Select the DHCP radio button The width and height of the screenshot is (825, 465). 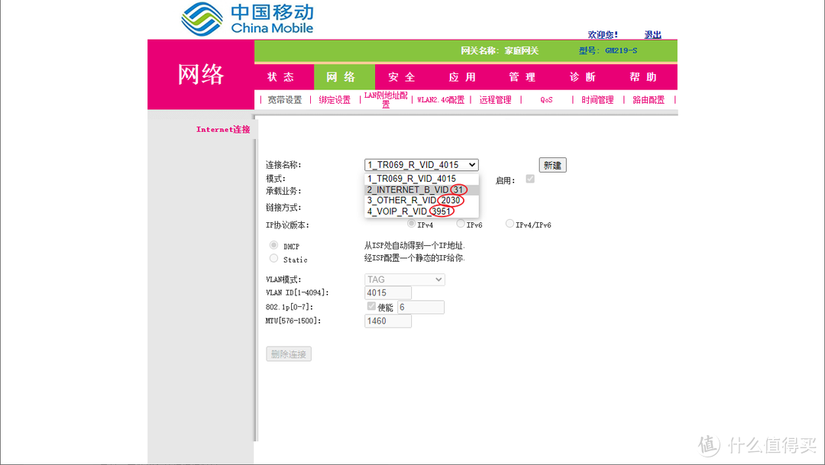pyautogui.click(x=273, y=245)
